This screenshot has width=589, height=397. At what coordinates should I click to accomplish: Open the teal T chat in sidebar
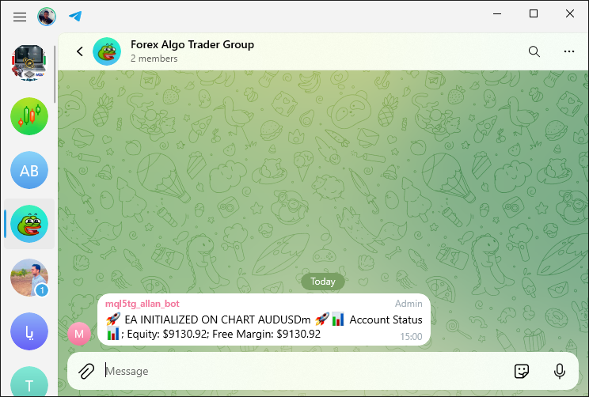[29, 382]
